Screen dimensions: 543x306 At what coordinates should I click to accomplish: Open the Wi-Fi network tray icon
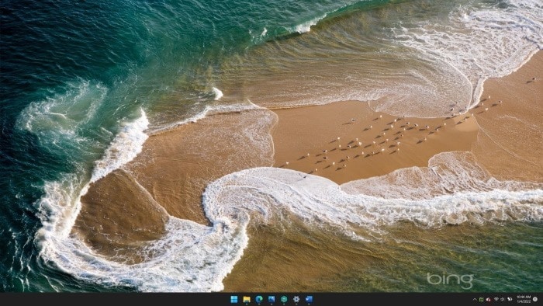[496, 299]
